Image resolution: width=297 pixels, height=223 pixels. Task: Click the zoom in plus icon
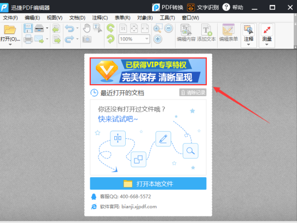158,39
